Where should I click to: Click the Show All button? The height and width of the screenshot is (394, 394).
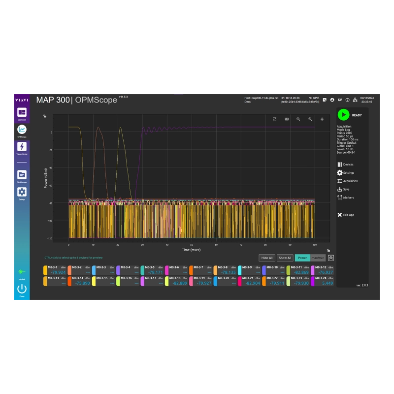285,258
